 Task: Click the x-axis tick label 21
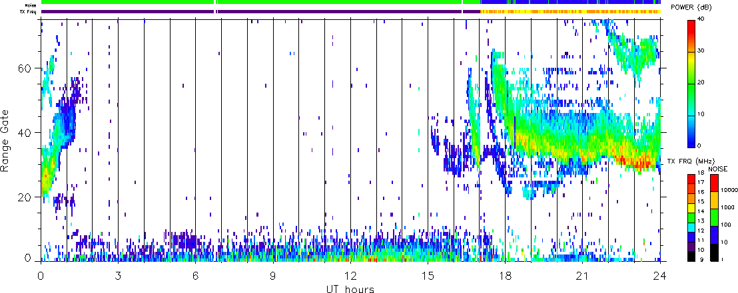click(582, 275)
